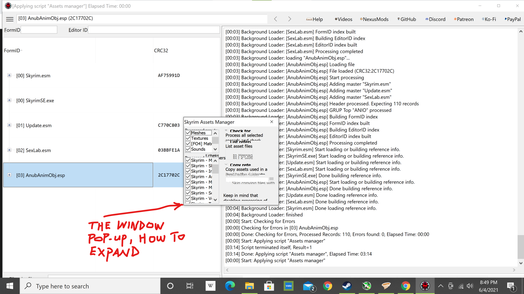The image size is (524, 294).
Task: Open the Videos link
Action: [x=343, y=19]
